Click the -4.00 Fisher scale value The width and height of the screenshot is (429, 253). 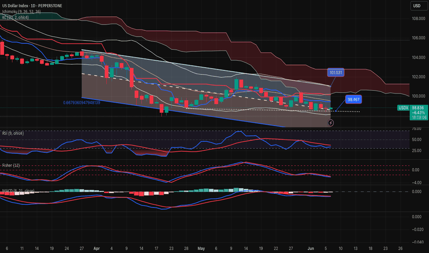(x=417, y=183)
